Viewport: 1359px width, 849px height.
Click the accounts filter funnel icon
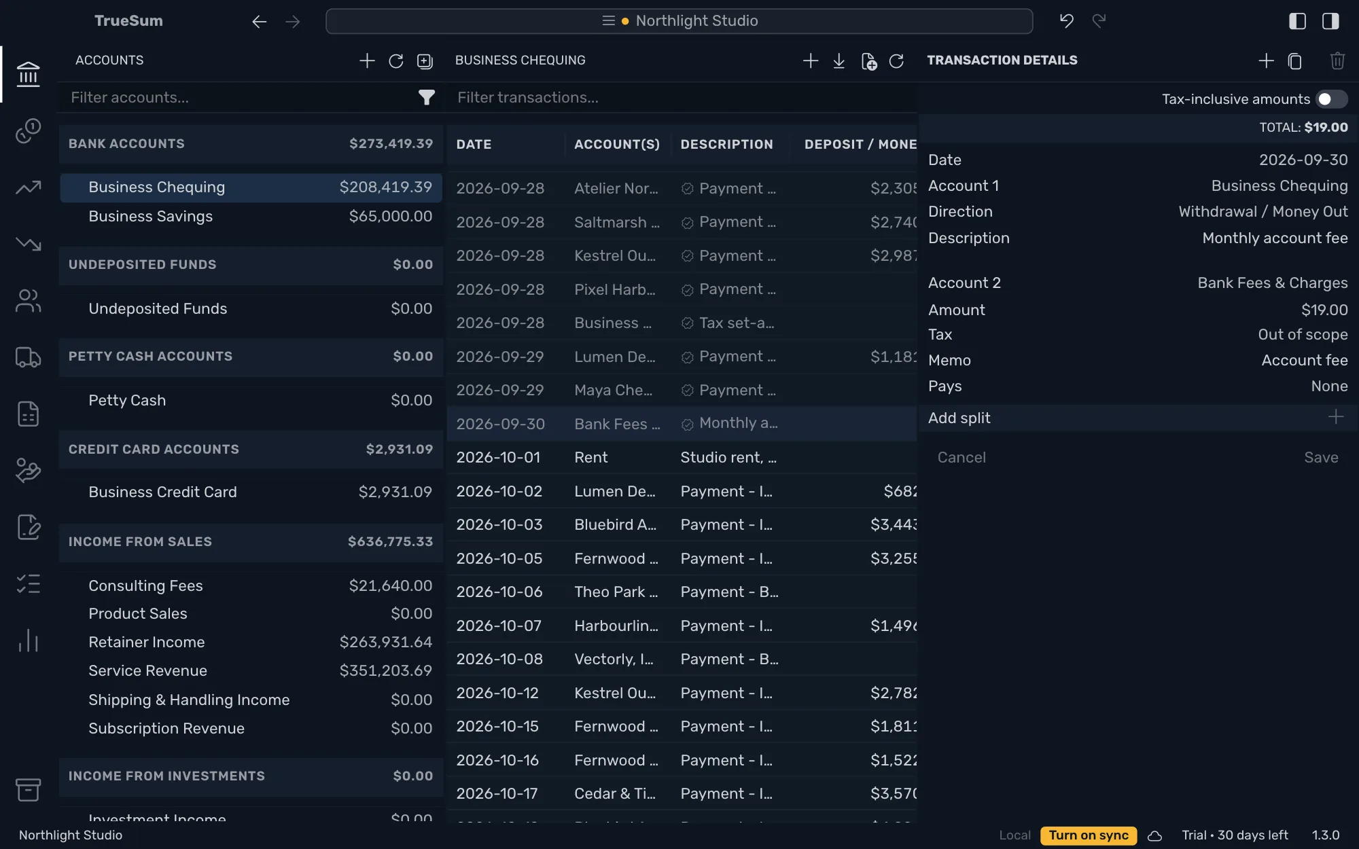426,98
